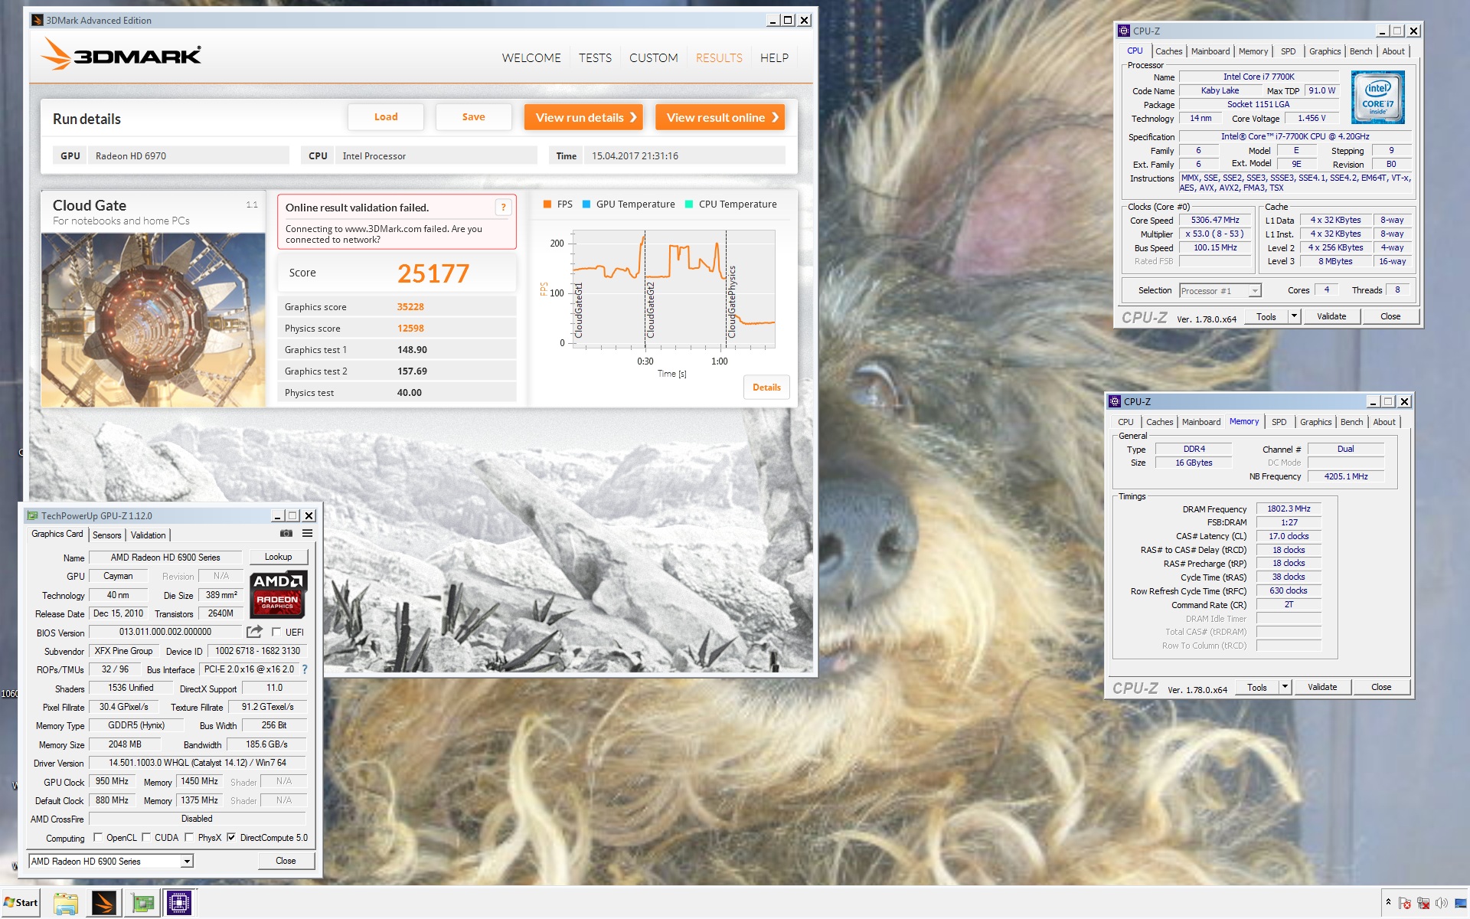The height and width of the screenshot is (919, 1470).
Task: Expand hidden system tray icons
Action: tap(1388, 902)
